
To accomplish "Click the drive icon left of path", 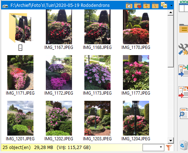I will click(x=5, y=6).
